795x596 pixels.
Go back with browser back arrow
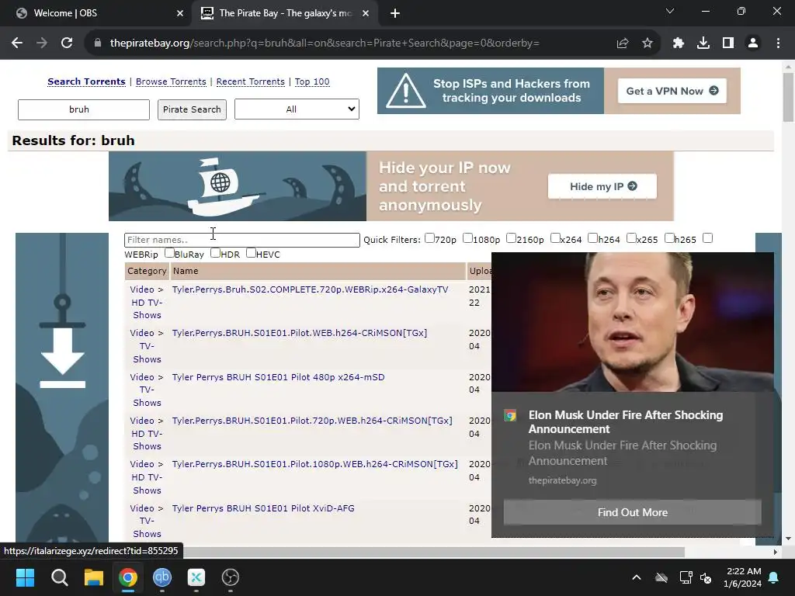(x=17, y=43)
